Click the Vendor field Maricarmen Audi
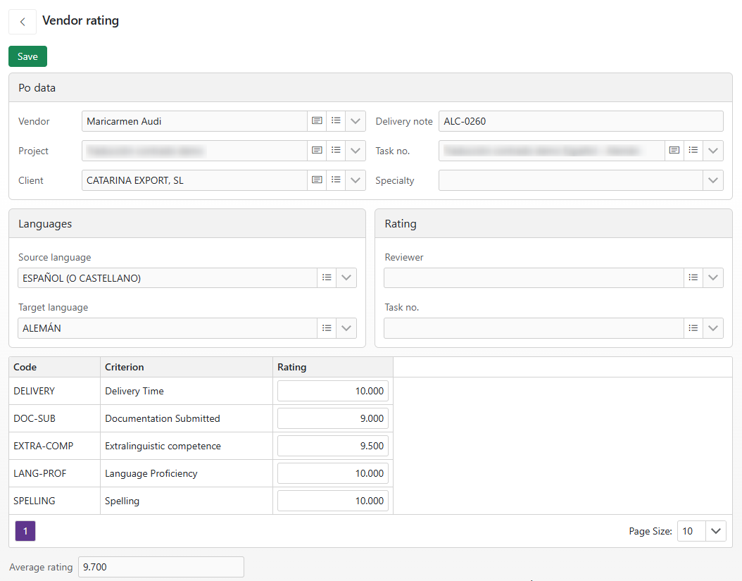The height and width of the screenshot is (581, 742). 194,120
